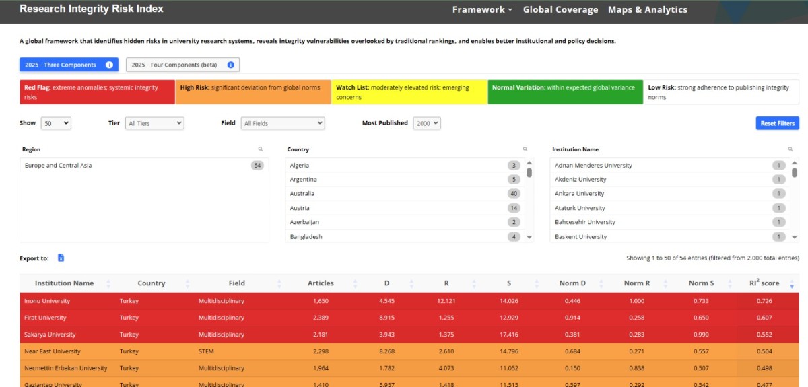The width and height of the screenshot is (808, 387).
Task: Sort by RI² score column arrows
Action: (791, 284)
